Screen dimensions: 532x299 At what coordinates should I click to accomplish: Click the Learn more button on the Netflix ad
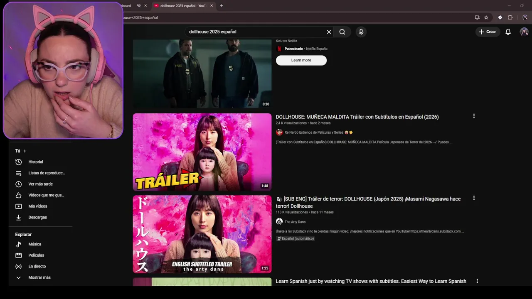click(x=301, y=60)
